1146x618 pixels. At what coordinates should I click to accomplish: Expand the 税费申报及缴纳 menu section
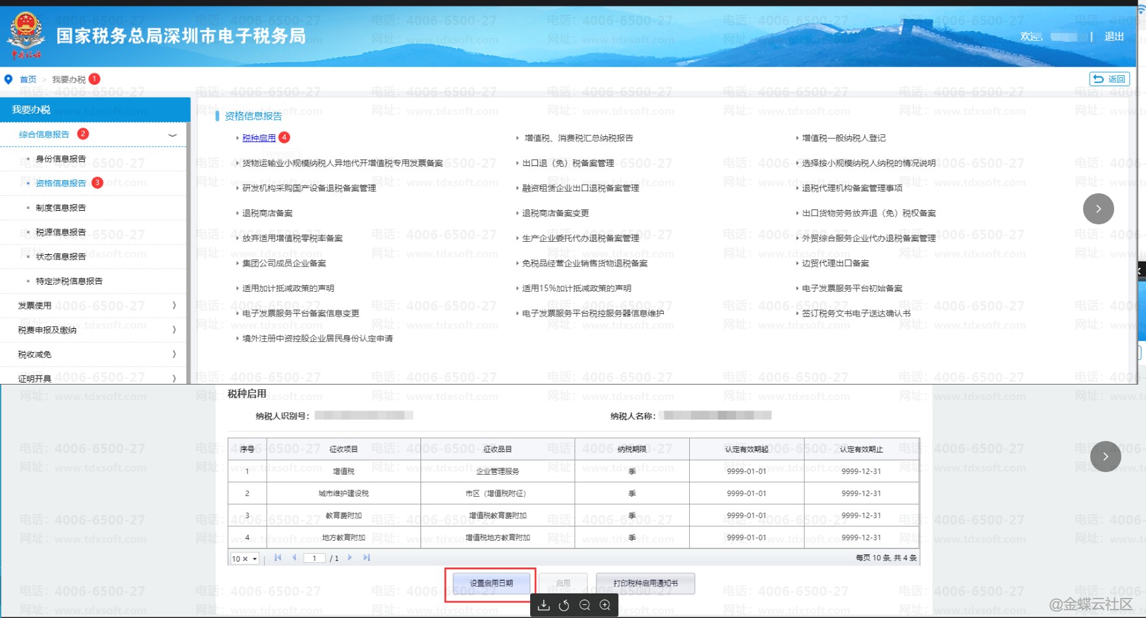[x=174, y=330]
